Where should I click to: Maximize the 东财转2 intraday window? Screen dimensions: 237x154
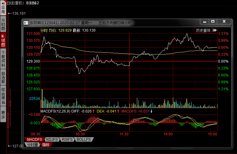pos(213,22)
